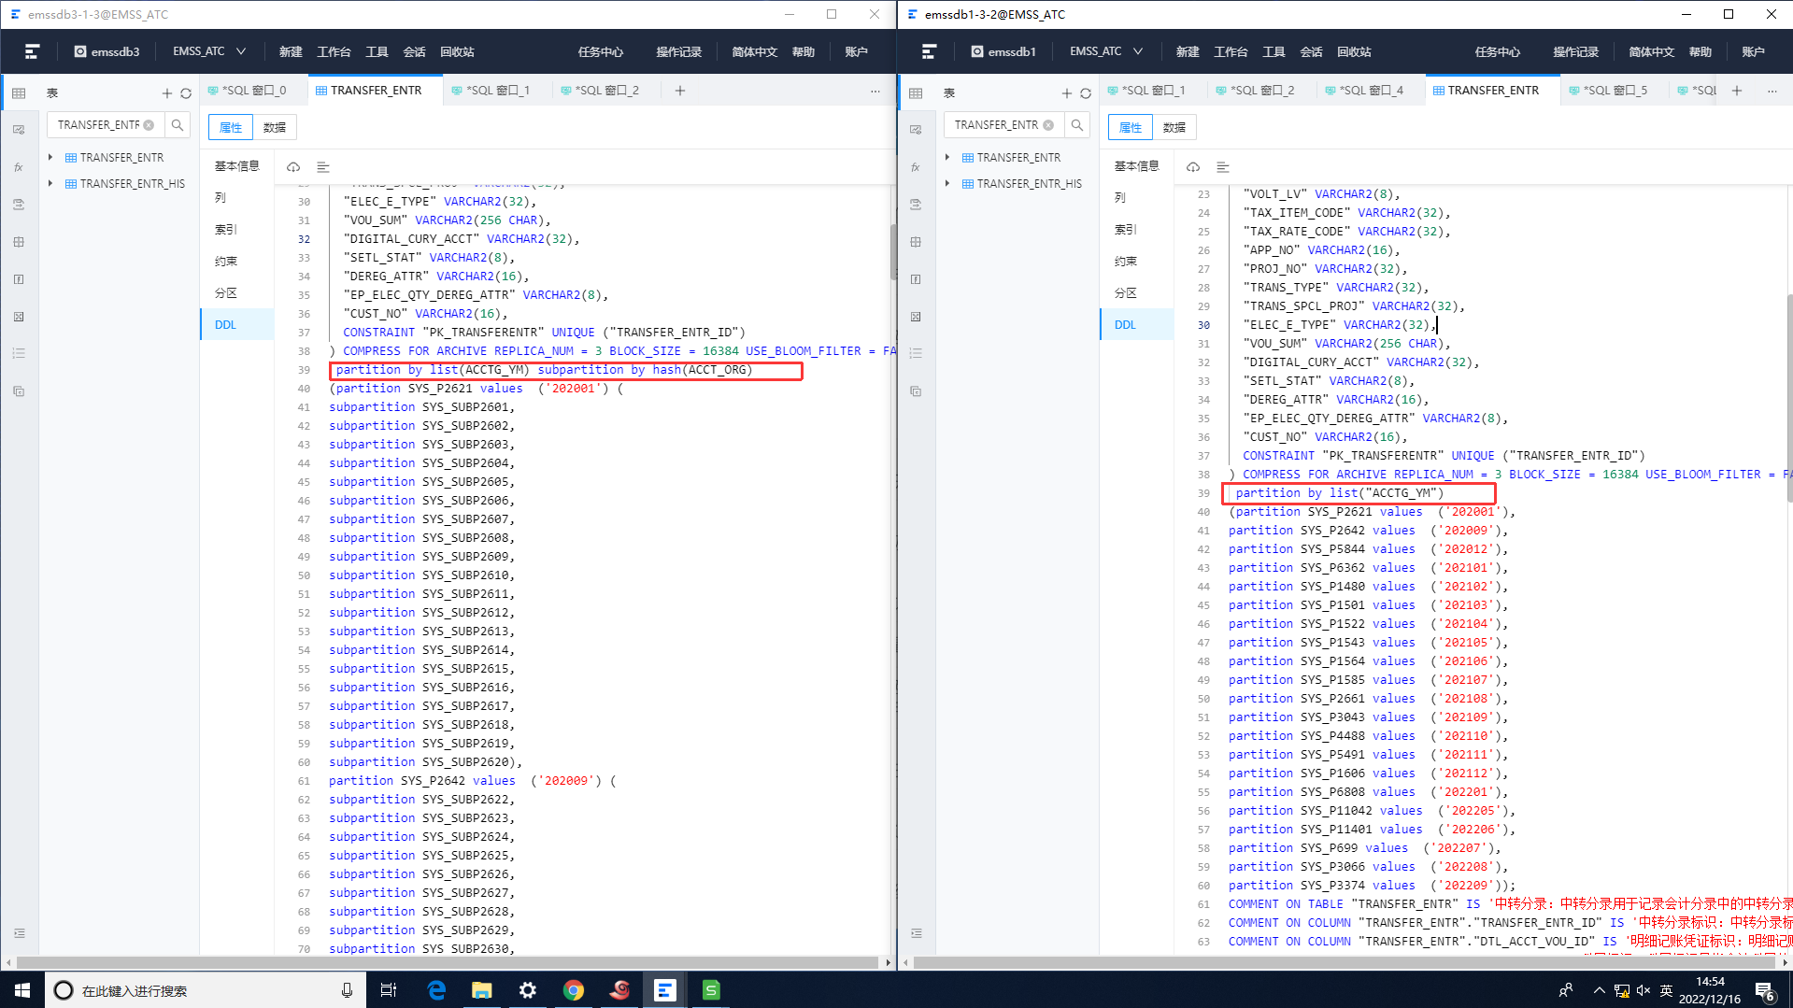Open EMSS_ATC tenant dropdown in right window
Screen dimensions: 1793x1008
[x=1106, y=51]
